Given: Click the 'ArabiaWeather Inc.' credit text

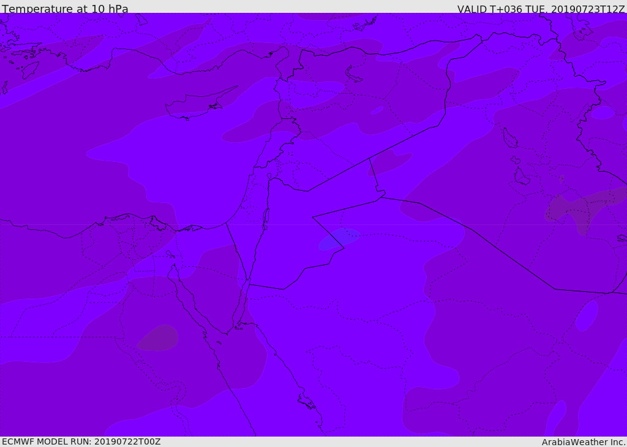Looking at the screenshot, I should [x=584, y=442].
